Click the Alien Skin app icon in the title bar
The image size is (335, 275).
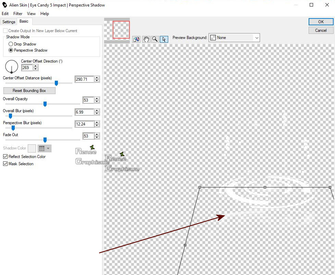coord(4,5)
